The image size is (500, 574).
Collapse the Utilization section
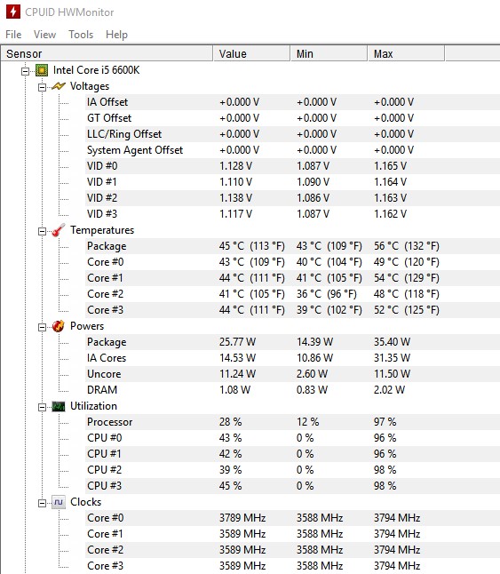(42, 407)
